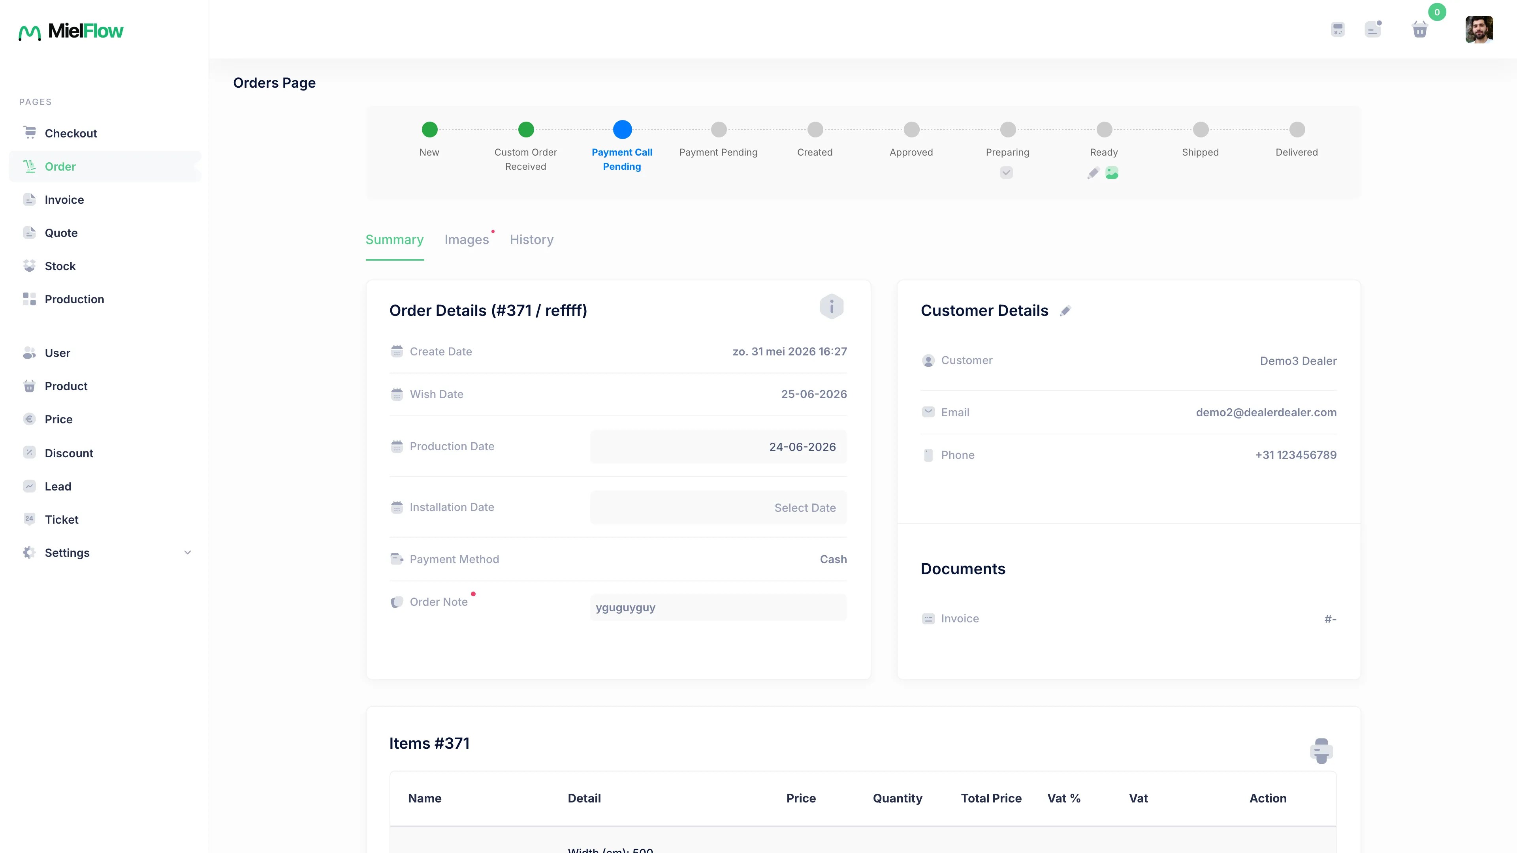Switch to the Images tab

(x=467, y=240)
